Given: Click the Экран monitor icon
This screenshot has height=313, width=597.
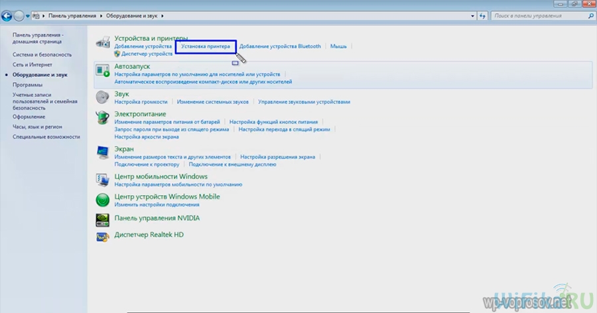Looking at the screenshot, I should tap(103, 153).
